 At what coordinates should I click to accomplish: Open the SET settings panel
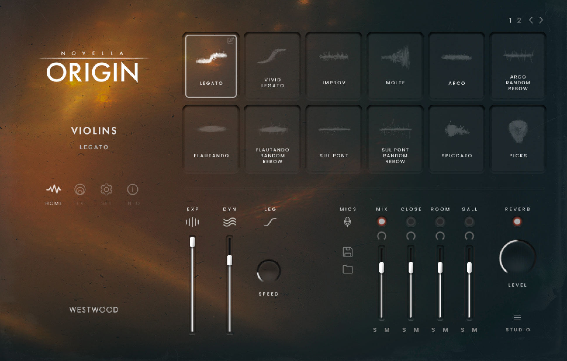click(x=106, y=190)
